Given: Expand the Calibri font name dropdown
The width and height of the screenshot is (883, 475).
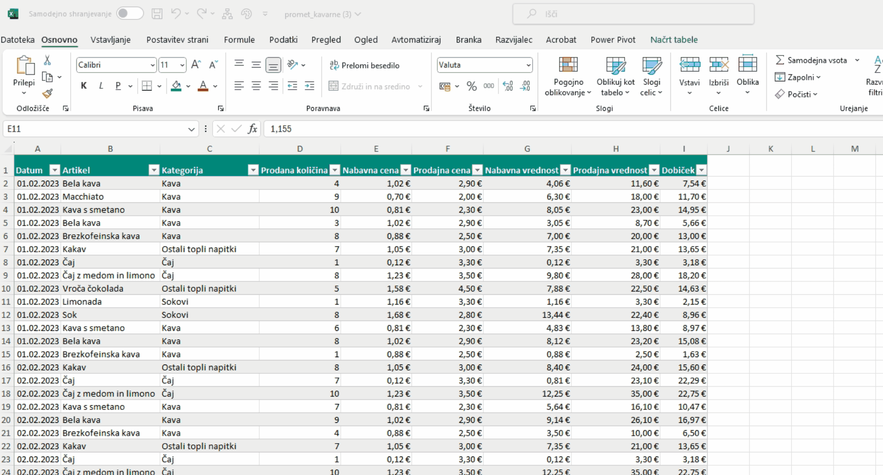Looking at the screenshot, I should pyautogui.click(x=152, y=65).
